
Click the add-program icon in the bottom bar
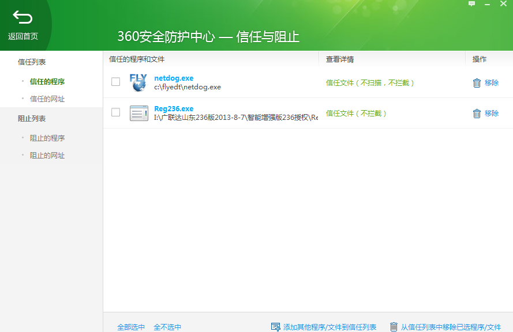tap(275, 327)
